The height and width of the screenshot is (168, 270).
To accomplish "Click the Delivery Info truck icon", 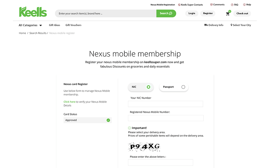I will point(206,25).
